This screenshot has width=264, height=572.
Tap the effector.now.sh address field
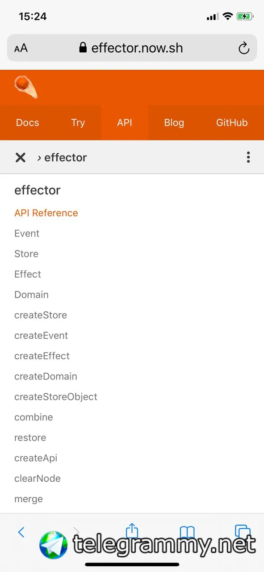click(x=132, y=48)
